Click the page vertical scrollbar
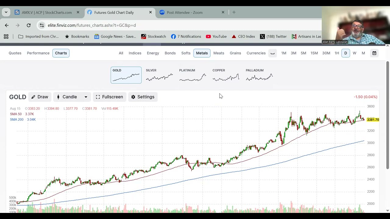The width and height of the screenshot is (390, 219). tap(388, 116)
